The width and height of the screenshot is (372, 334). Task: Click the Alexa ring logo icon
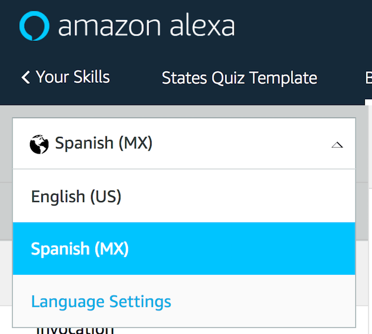coord(34,26)
